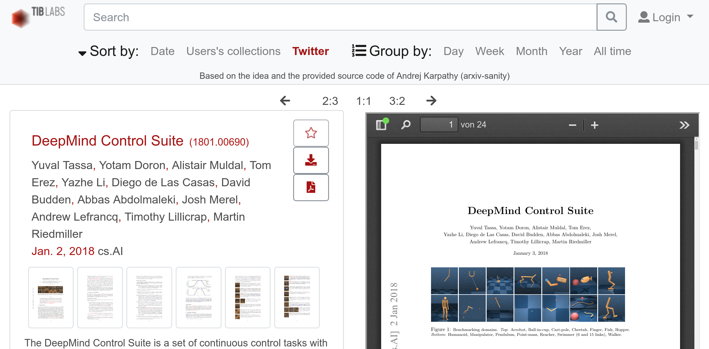This screenshot has height=349, width=709.
Task: Zoom in the PDF with plus
Action: pyautogui.click(x=595, y=125)
